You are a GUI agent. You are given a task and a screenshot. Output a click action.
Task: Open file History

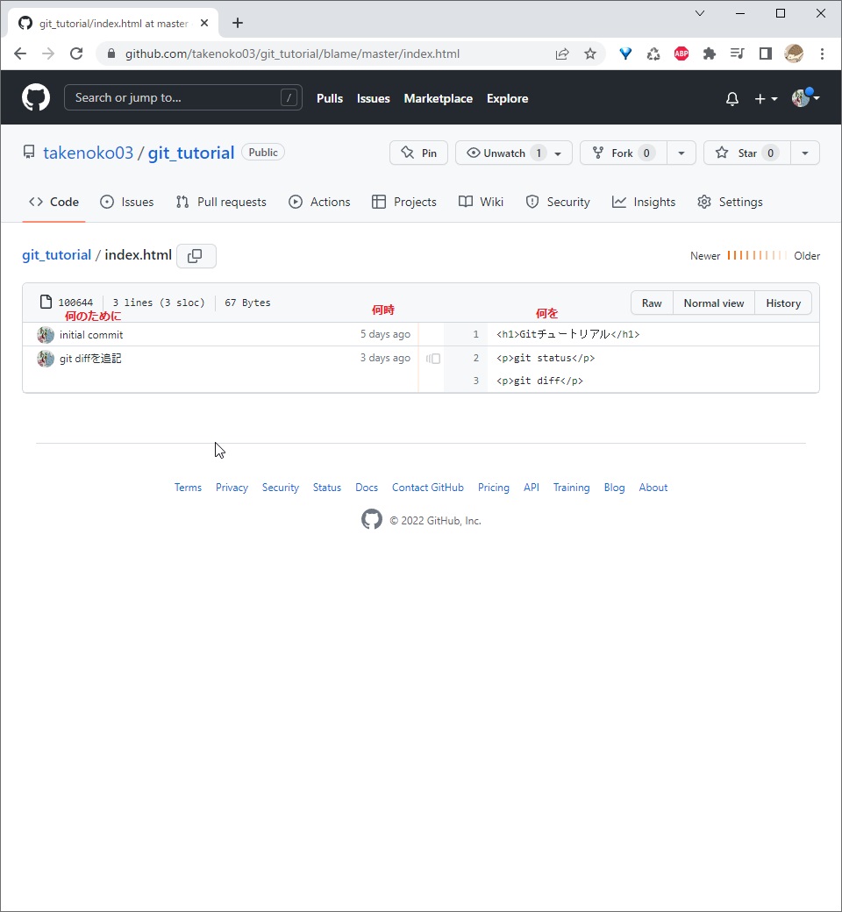(783, 303)
